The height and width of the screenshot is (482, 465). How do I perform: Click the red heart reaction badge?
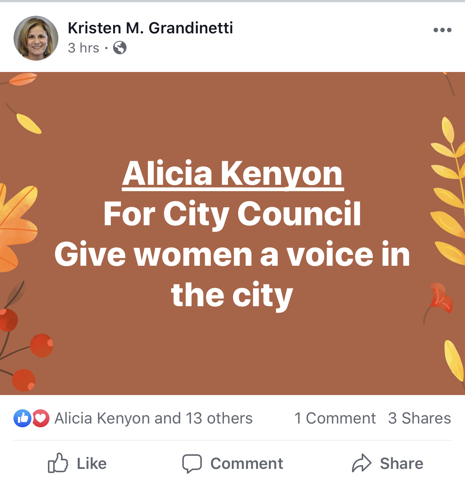coord(40,418)
